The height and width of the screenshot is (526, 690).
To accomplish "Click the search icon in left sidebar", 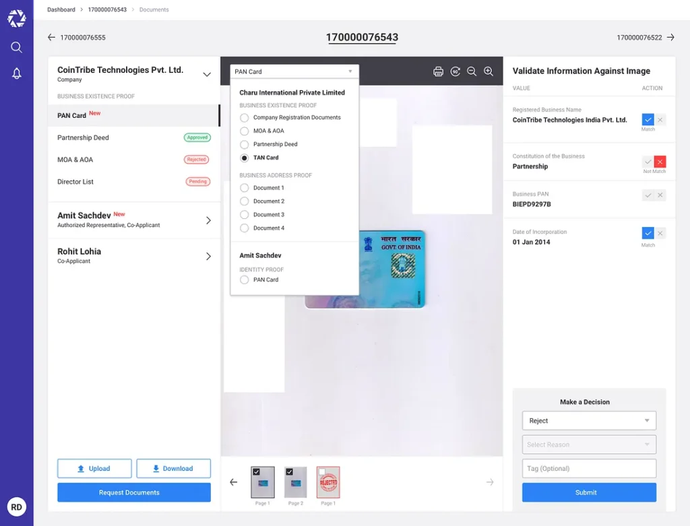I will tap(17, 47).
